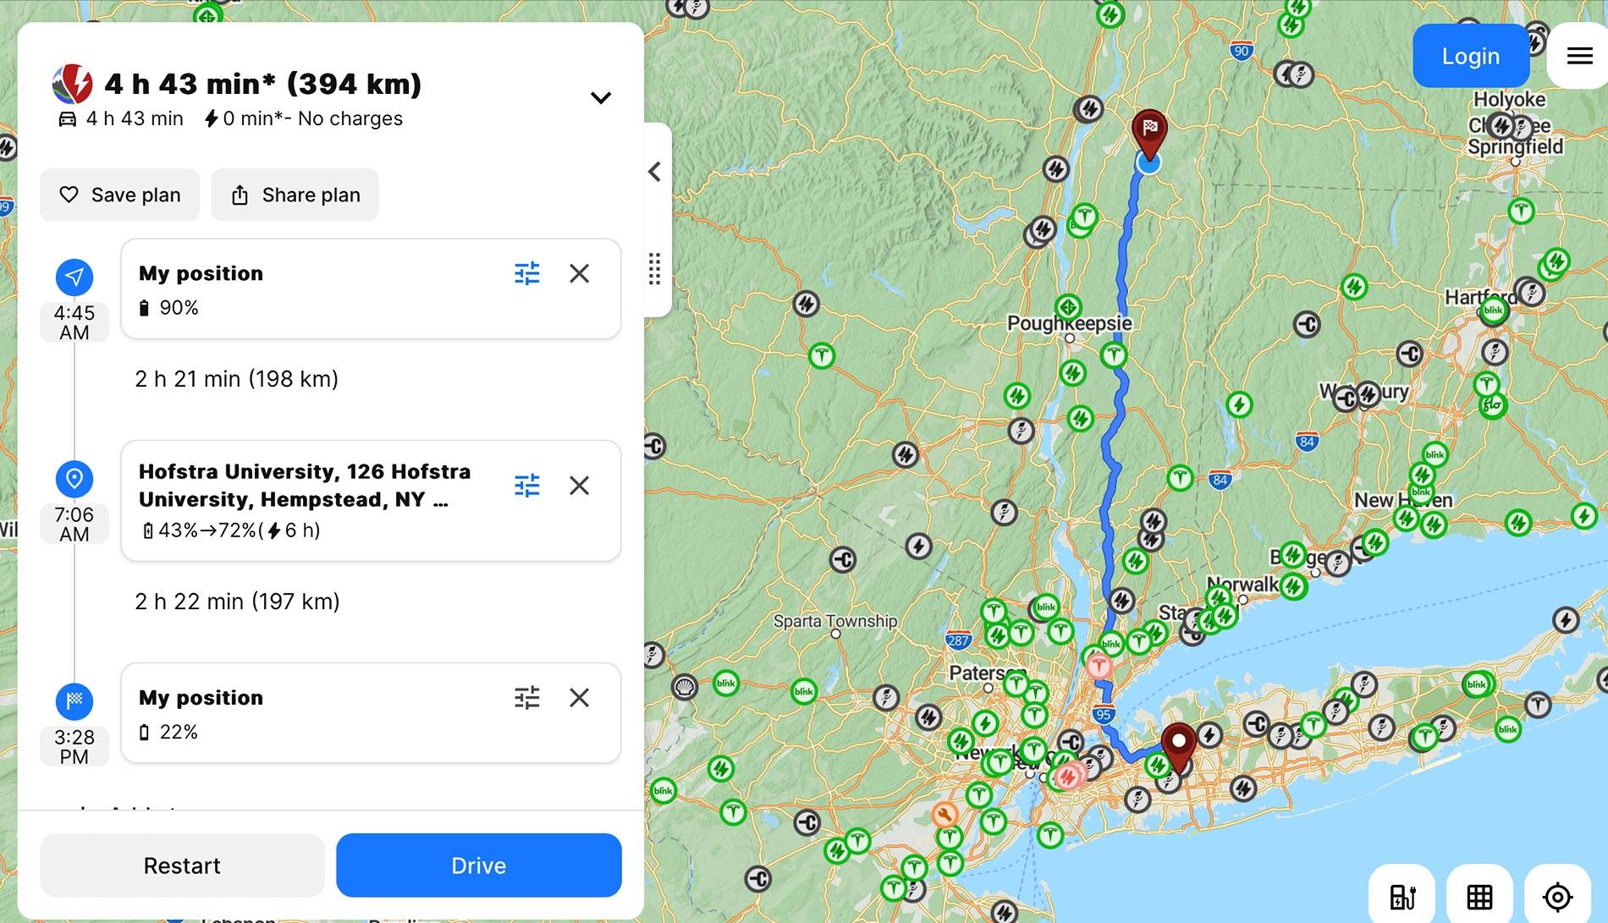1608x923 pixels.
Task: Save plan with the heart button
Action: coord(120,195)
